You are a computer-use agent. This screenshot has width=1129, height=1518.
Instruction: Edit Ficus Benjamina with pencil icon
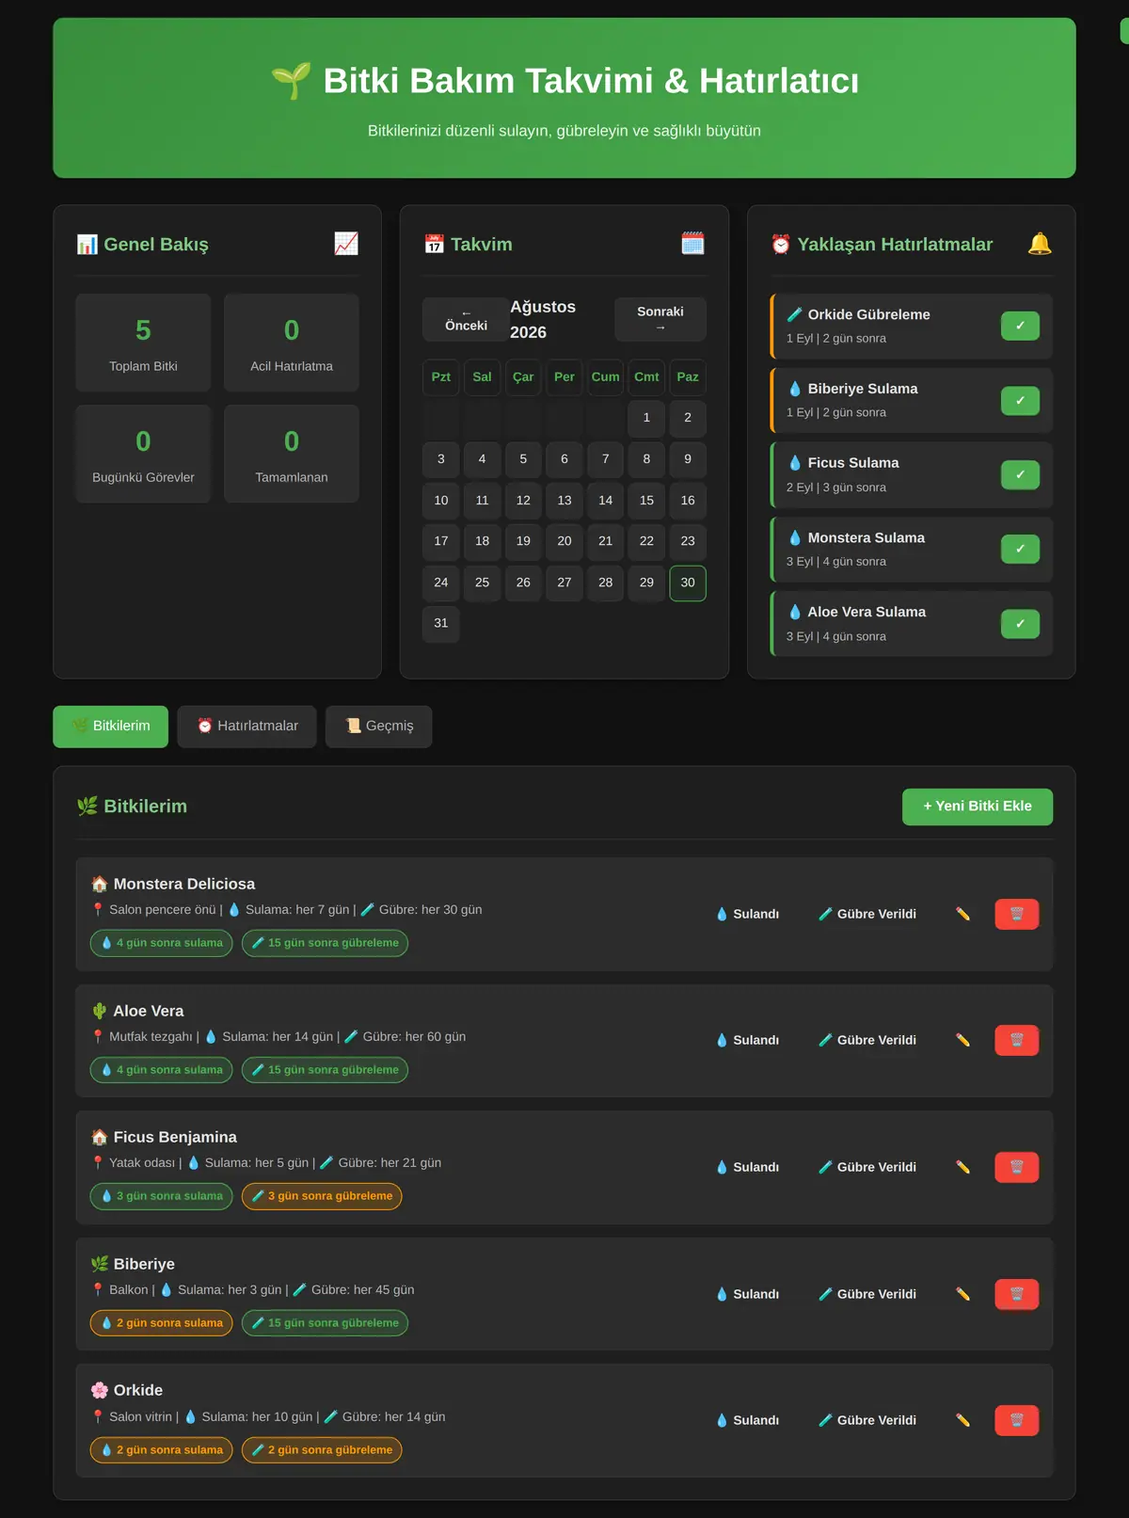tap(962, 1167)
